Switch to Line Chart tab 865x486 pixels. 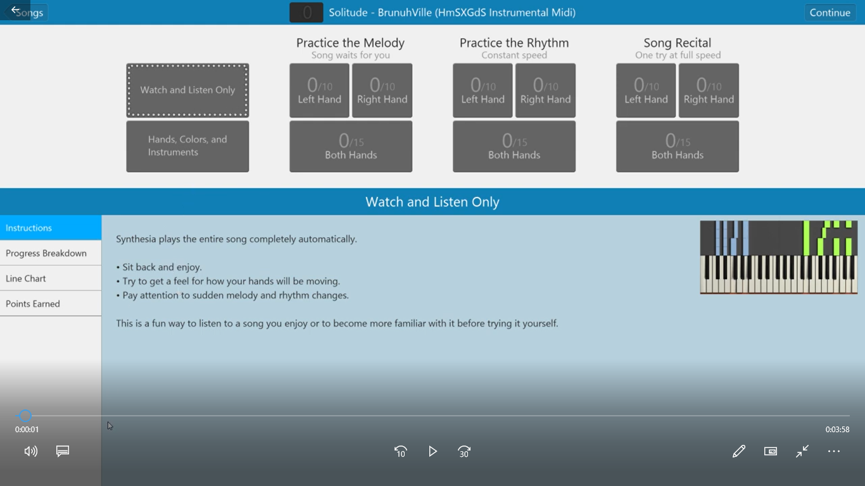[x=51, y=278]
